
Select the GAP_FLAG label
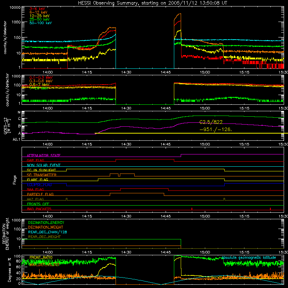[35, 160]
